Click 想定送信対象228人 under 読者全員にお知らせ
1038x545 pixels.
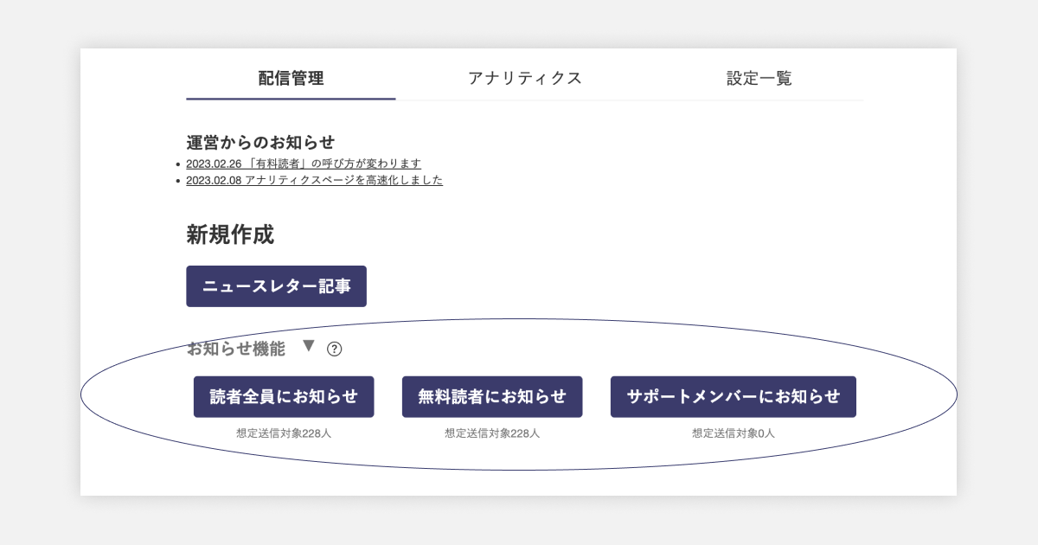[284, 433]
